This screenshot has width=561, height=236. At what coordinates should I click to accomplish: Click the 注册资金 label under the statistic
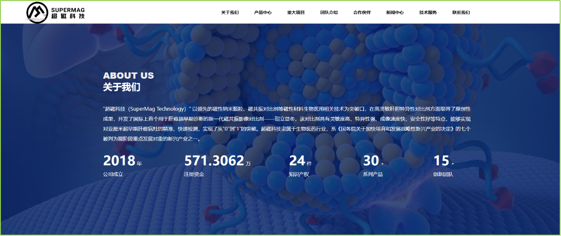click(194, 174)
